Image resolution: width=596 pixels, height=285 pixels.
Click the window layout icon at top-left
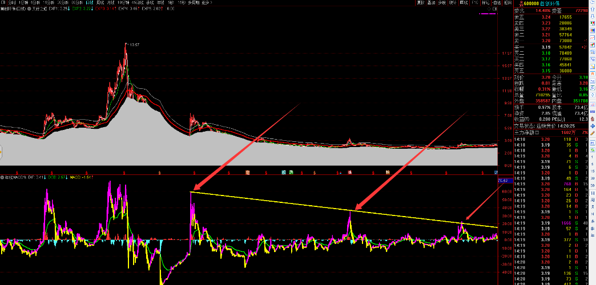click(x=3, y=3)
